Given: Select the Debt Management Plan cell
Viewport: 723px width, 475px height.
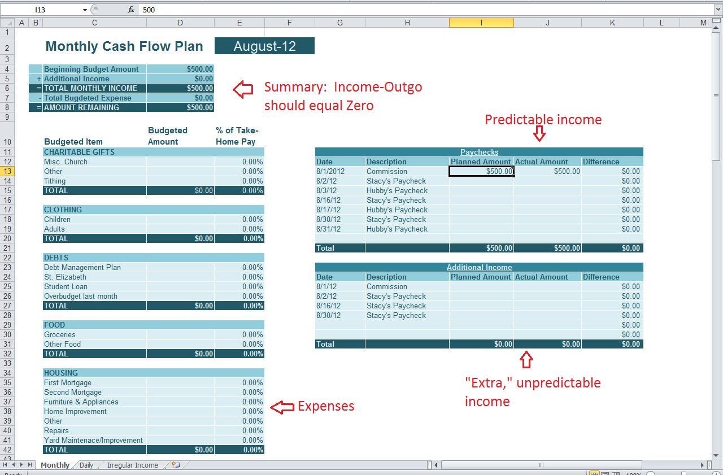Looking at the screenshot, I should [x=94, y=267].
